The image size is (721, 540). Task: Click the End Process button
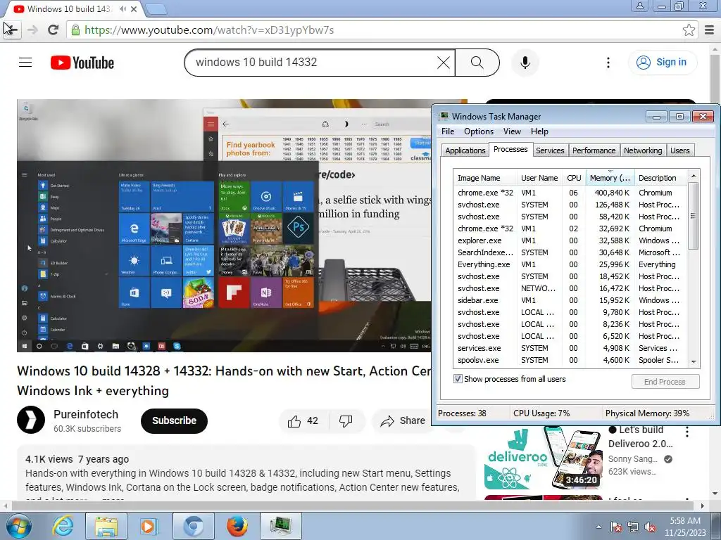coord(665,382)
